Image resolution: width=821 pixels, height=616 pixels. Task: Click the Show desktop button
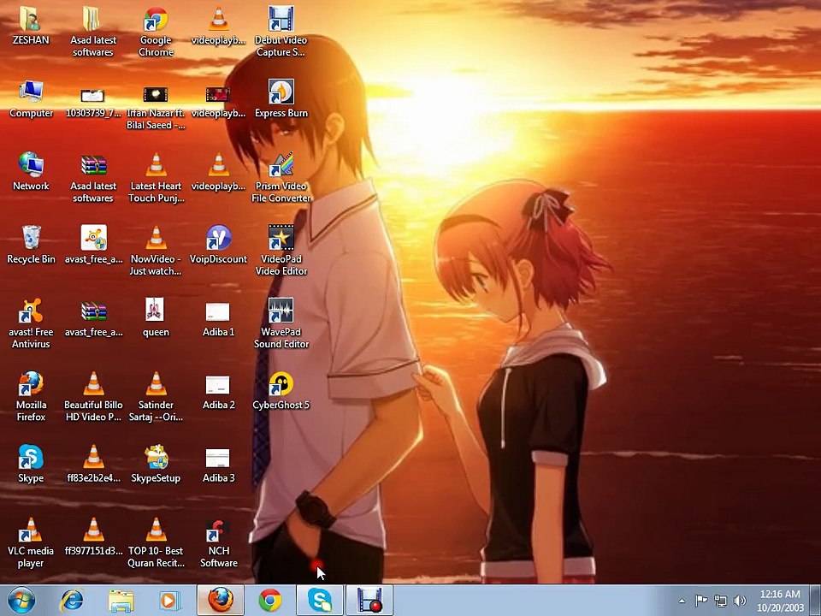[x=815, y=601]
